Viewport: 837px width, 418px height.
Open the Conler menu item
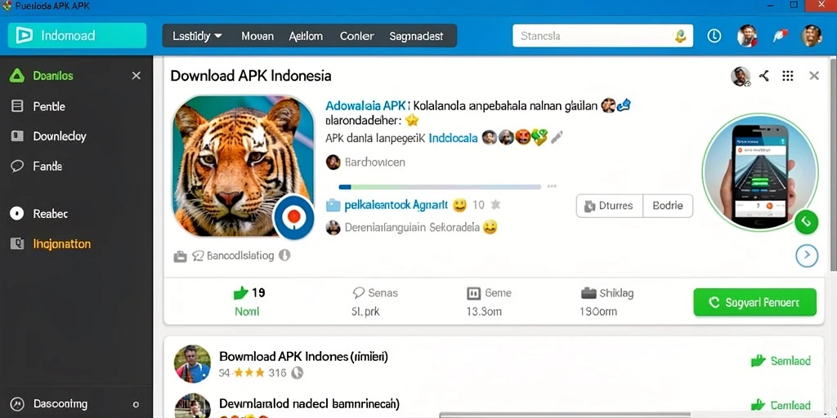coord(356,36)
